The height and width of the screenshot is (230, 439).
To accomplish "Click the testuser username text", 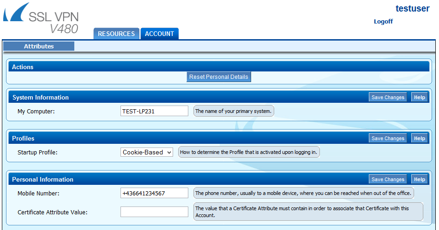I will pos(412,9).
